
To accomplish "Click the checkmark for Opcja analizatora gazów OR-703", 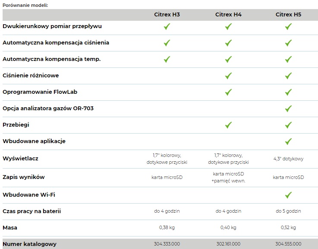I will click(x=288, y=109).
